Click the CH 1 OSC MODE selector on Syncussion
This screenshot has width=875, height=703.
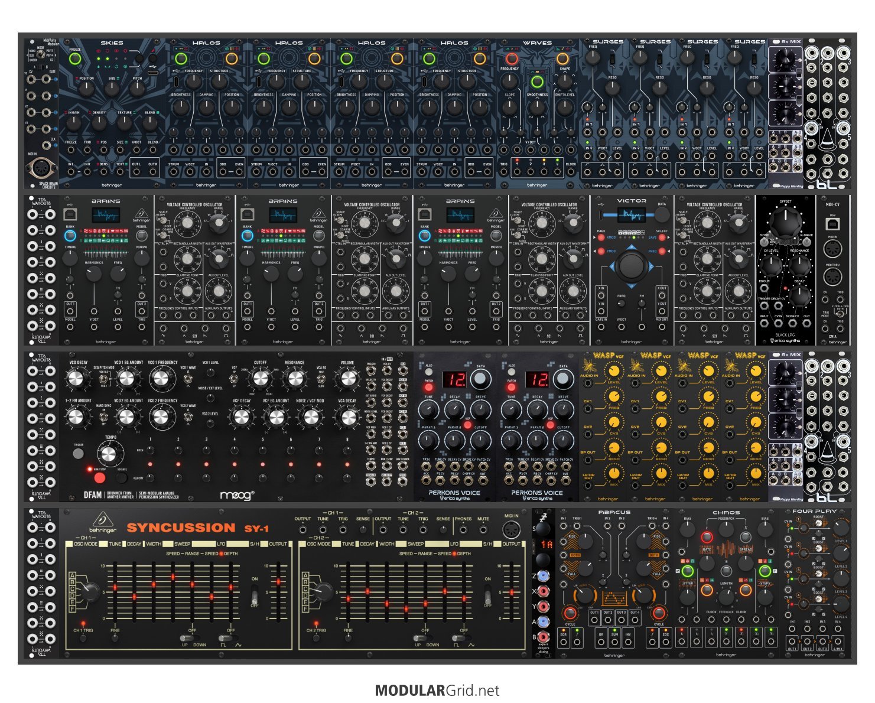(x=90, y=592)
